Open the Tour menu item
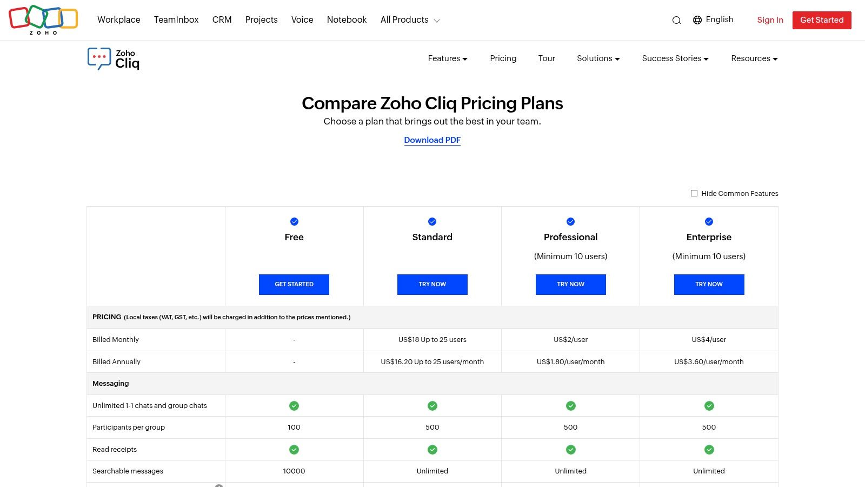 546,58
